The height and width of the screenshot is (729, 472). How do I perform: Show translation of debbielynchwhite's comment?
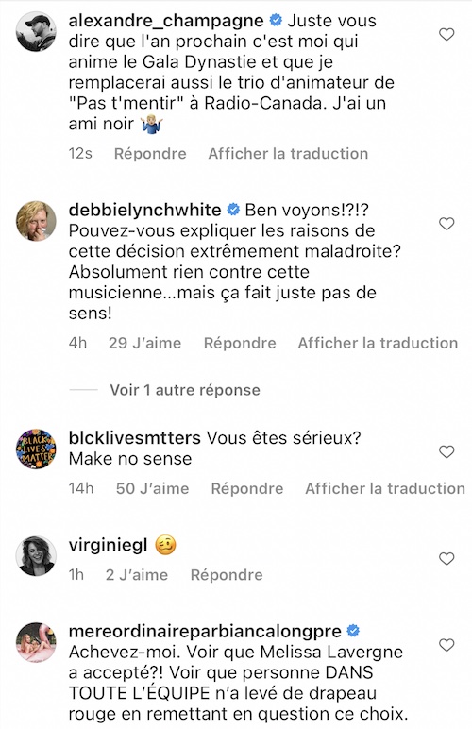coord(378,343)
